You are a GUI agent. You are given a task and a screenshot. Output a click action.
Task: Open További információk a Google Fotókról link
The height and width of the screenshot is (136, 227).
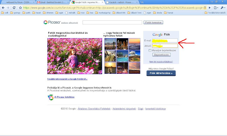coord(67,79)
